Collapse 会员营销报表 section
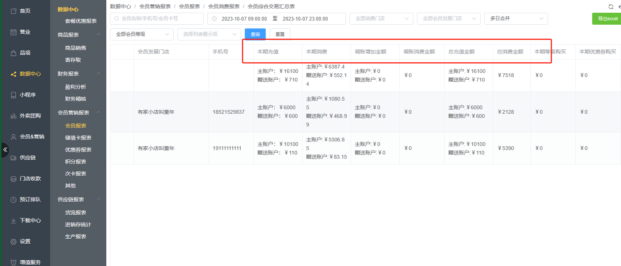The image size is (621, 266). (98, 113)
